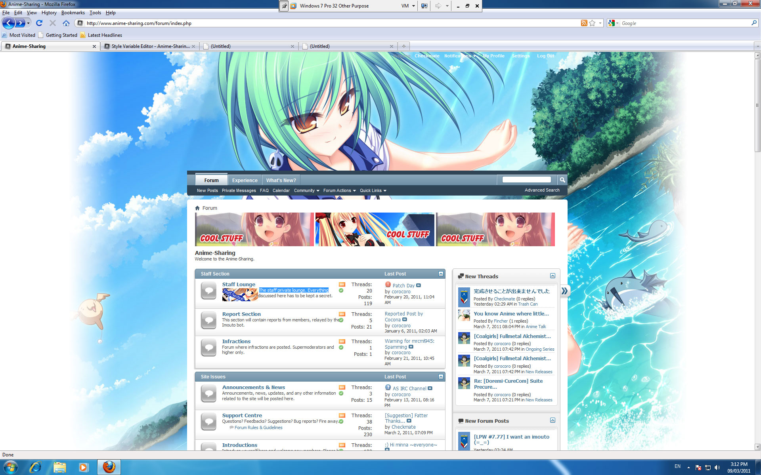761x475 pixels.
Task: Click Google search magnifier in search box
Action: (754, 23)
